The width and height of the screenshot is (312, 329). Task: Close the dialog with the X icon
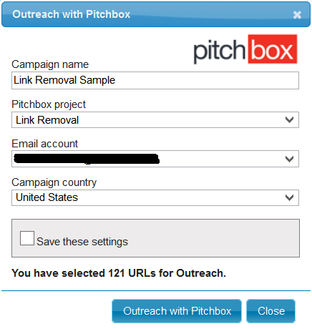tap(297, 15)
